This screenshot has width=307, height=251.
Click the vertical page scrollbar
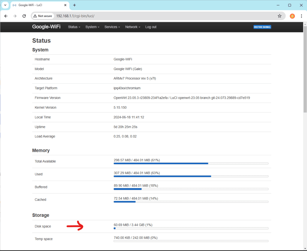click(305, 69)
